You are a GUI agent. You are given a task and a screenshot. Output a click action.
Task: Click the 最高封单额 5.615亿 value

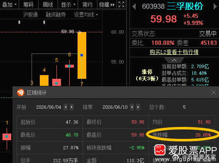click(x=200, y=80)
